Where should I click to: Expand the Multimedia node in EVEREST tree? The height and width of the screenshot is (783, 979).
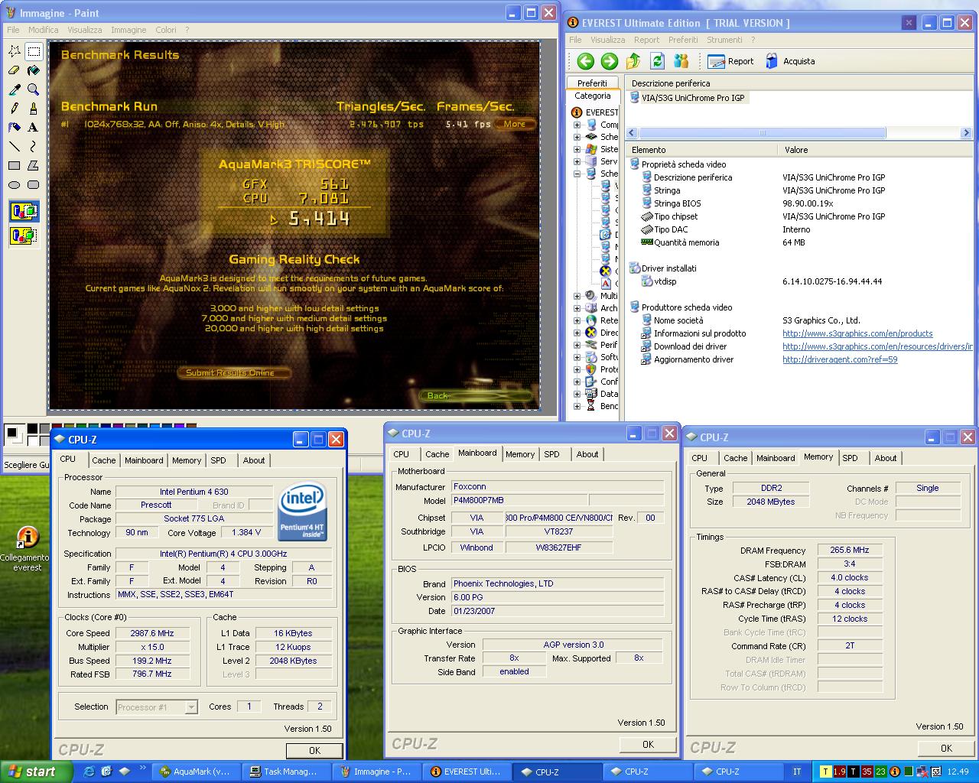click(577, 296)
